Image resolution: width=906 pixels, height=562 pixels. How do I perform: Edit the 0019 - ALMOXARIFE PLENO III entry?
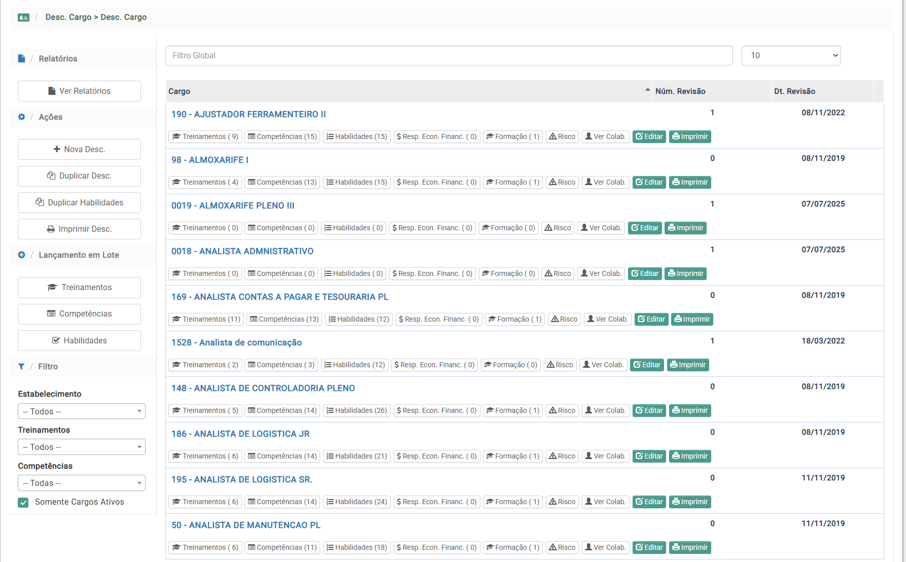pyautogui.click(x=645, y=228)
